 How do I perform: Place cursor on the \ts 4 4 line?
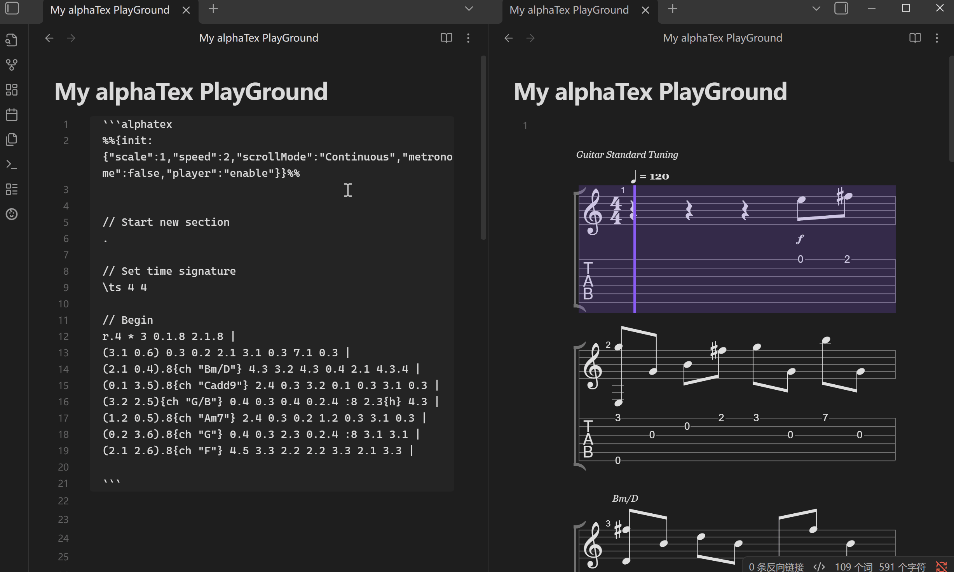coord(125,288)
